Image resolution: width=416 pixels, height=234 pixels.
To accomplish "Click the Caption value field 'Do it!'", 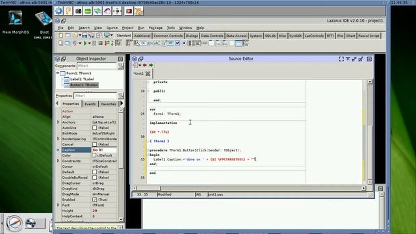I will point(104,150).
